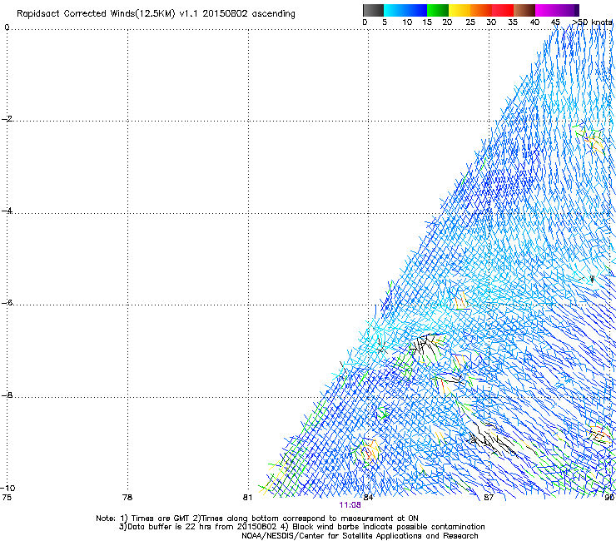Click the latitude axis label -4

pyautogui.click(x=7, y=211)
